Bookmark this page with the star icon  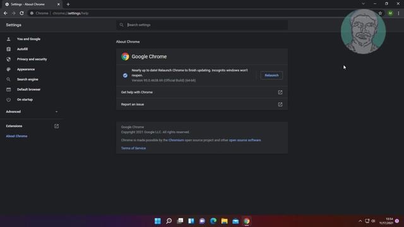coord(380,13)
